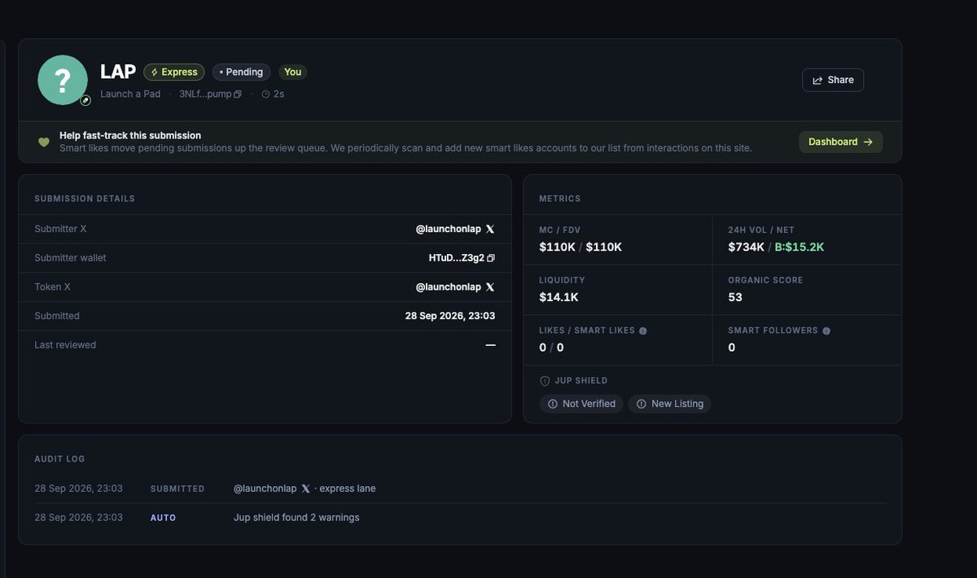This screenshot has width=977, height=578.
Task: Click the 3NLf...pump address text
Action: pos(205,94)
